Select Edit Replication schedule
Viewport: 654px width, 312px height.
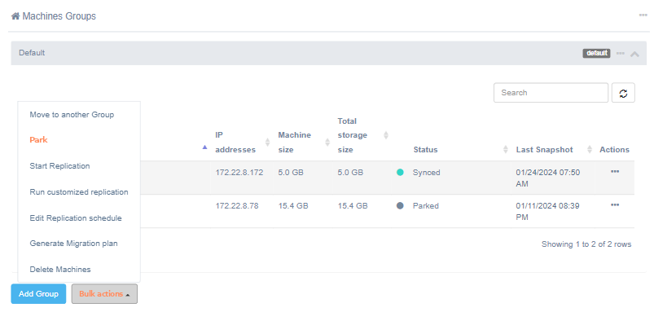pos(76,218)
